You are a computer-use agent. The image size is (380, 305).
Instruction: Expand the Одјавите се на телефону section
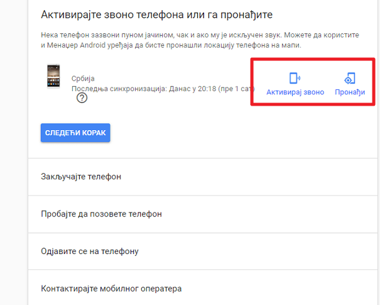point(203,251)
